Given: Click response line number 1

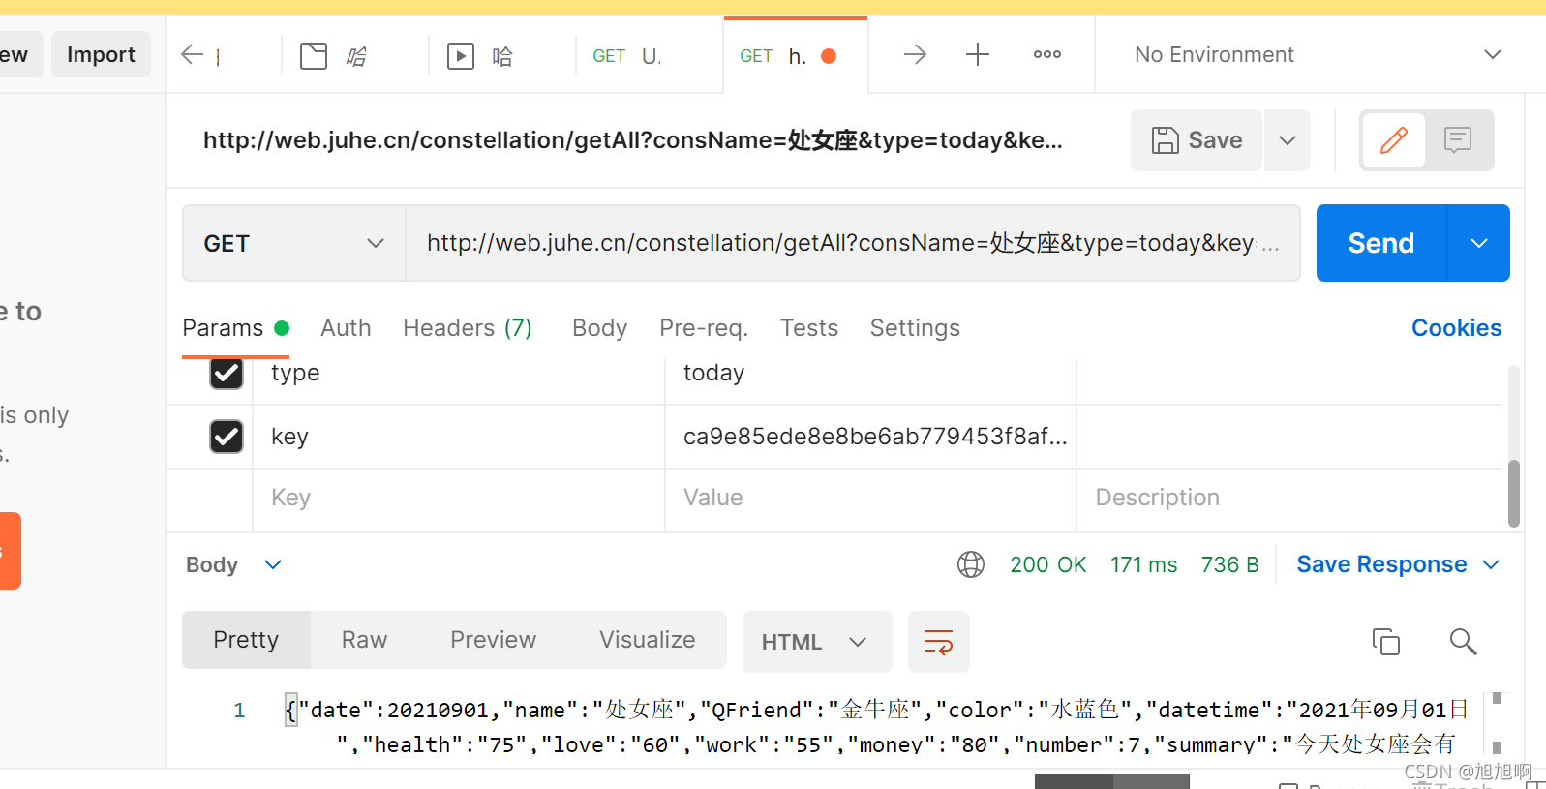Looking at the screenshot, I should point(239,711).
